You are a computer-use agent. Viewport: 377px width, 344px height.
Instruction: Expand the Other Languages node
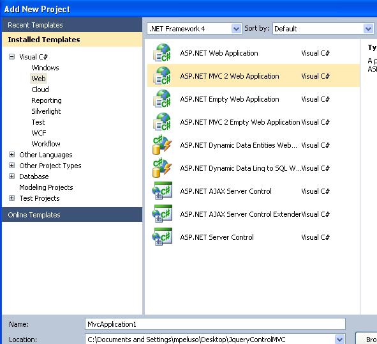(11, 155)
